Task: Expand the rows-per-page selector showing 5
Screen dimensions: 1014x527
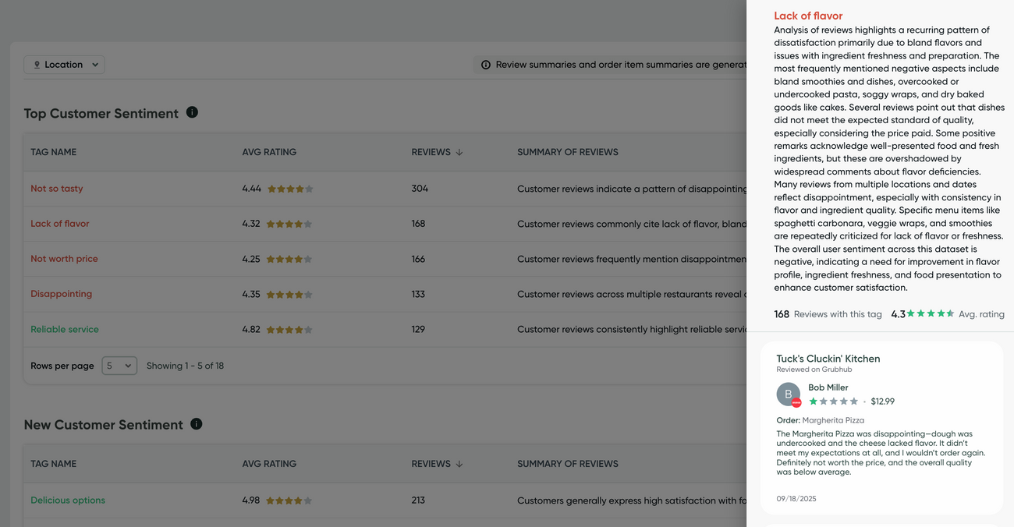Action: (119, 365)
